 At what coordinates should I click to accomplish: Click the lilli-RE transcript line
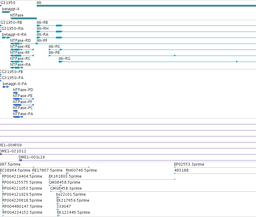point(152,56)
